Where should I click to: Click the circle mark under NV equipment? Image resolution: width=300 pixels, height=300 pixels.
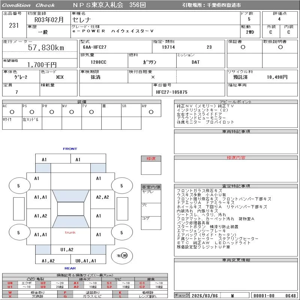coord(72,112)
